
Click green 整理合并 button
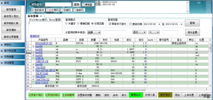click(136, 95)
